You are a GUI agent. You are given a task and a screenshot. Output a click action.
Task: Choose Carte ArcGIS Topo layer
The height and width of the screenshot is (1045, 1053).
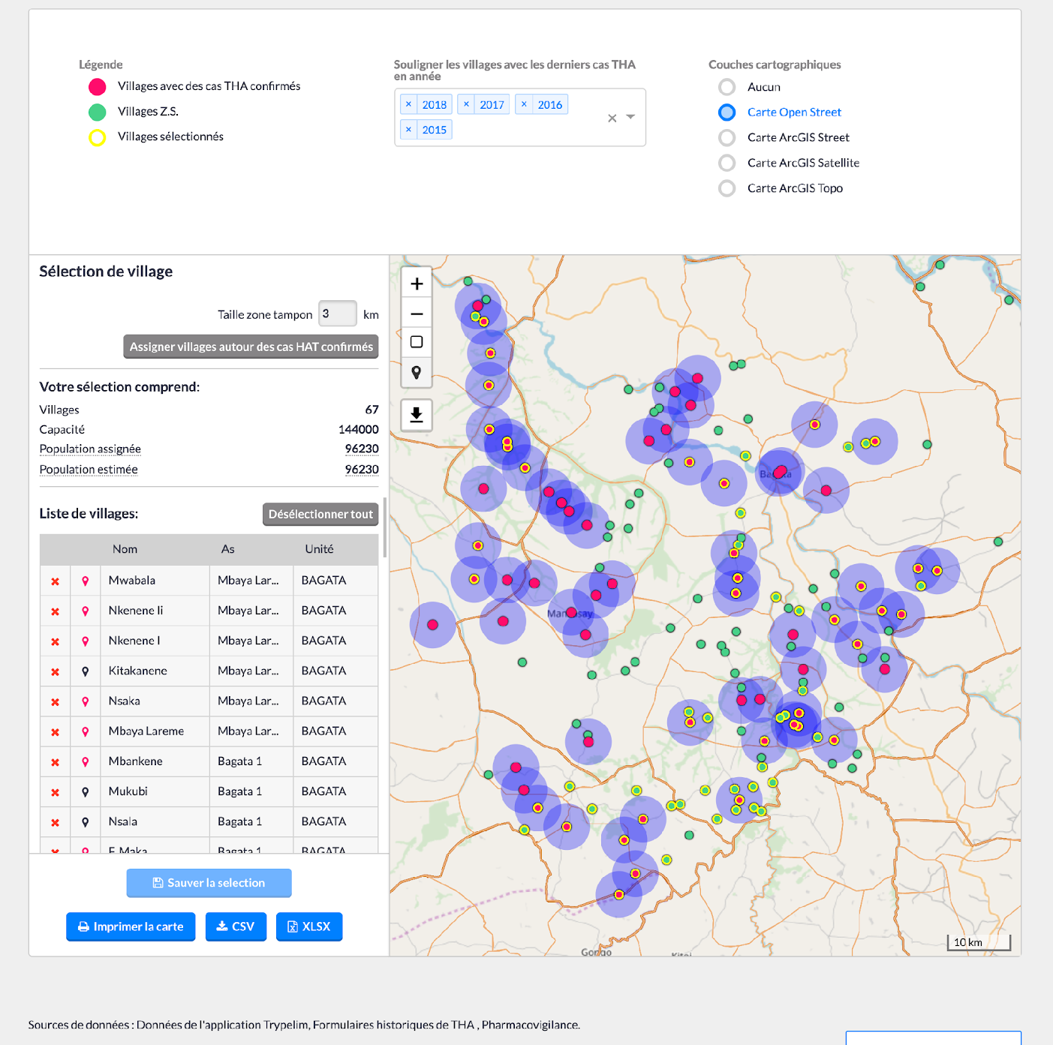727,188
